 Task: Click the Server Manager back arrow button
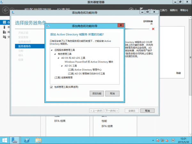6,10
